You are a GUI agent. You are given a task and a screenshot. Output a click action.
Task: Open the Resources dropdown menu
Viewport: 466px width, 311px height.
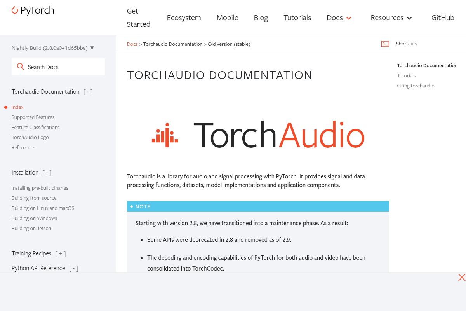click(x=391, y=18)
